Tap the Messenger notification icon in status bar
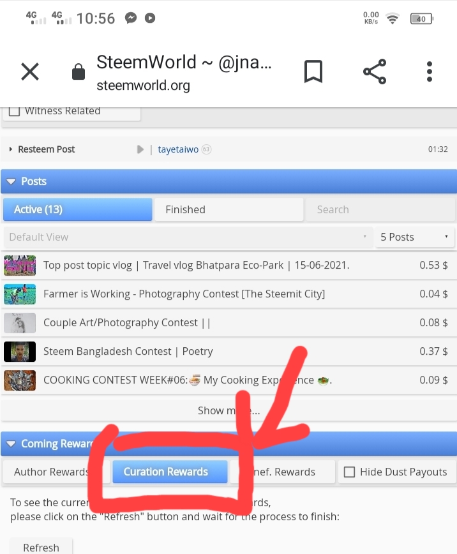457x554 pixels. [x=131, y=18]
